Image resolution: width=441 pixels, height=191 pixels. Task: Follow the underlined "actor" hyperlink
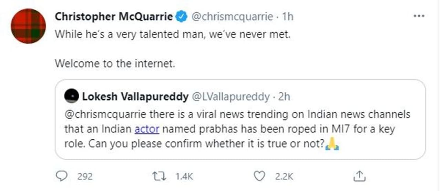[147, 129]
